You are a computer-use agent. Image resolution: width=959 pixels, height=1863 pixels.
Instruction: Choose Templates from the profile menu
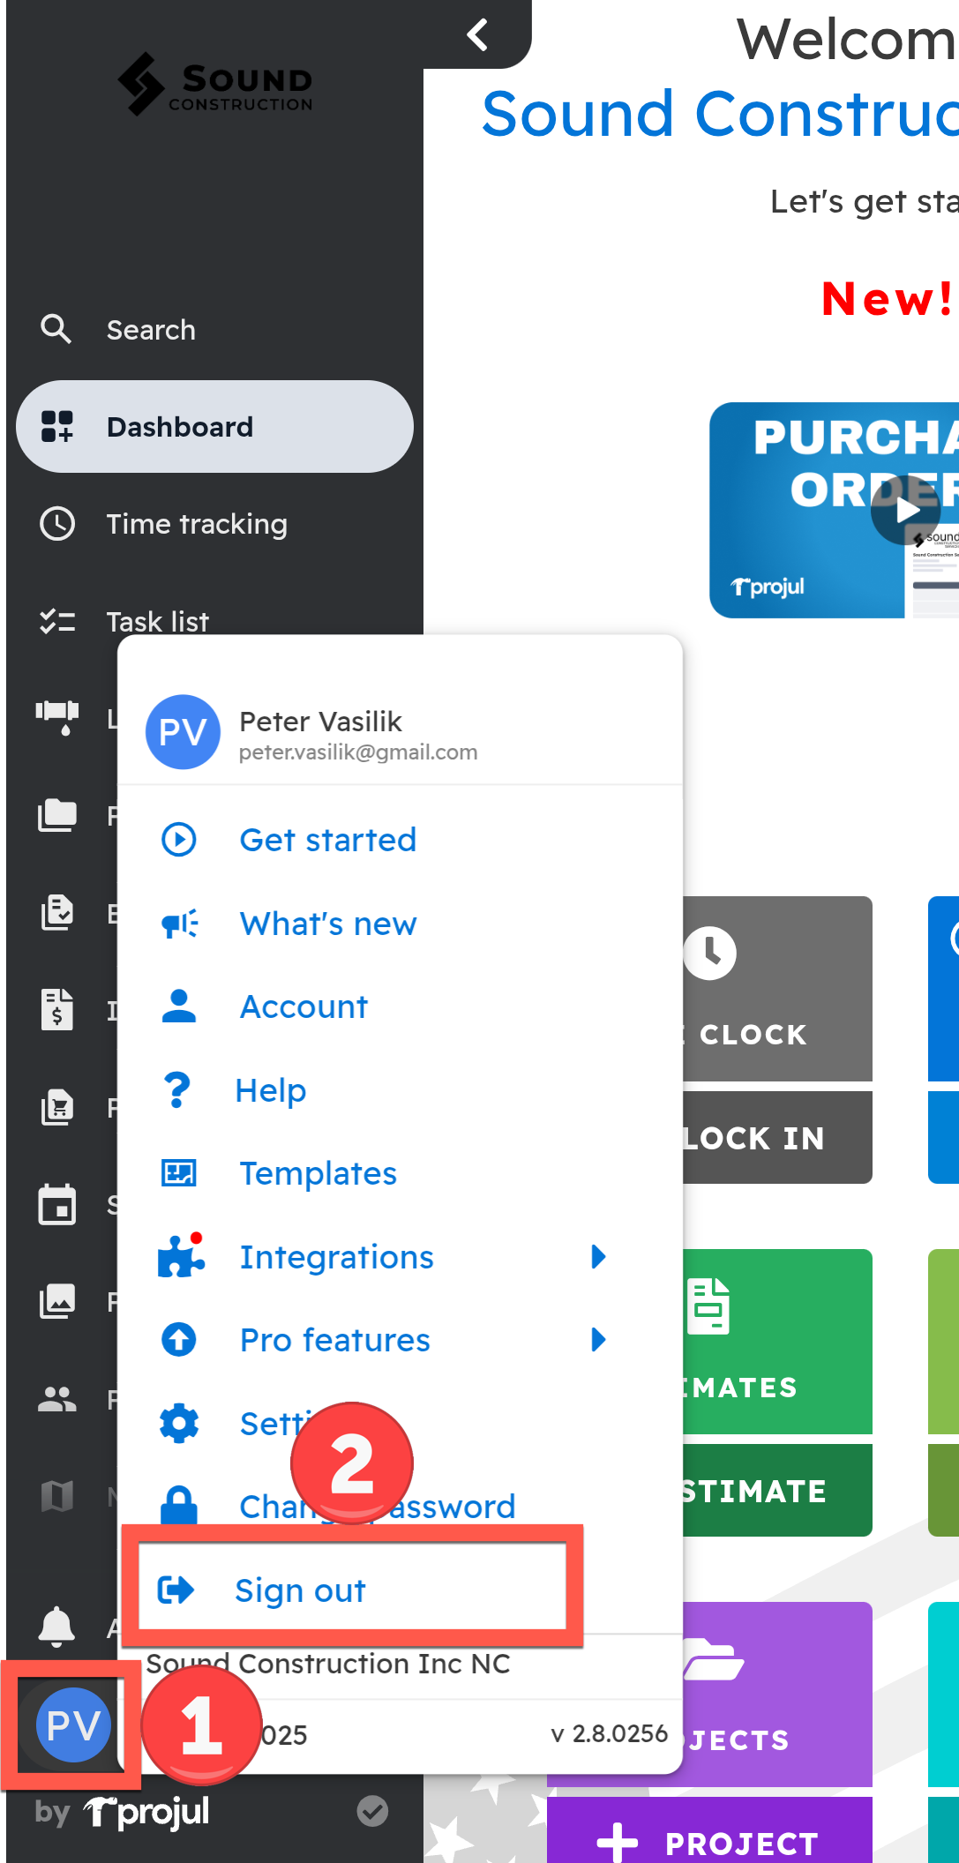click(318, 1173)
